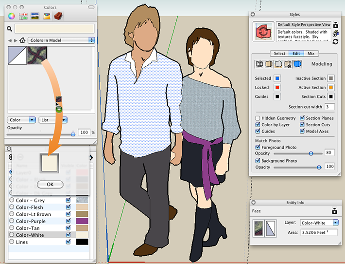Expand the Layer dropdown in Entity Info
This screenshot has width=345, height=264.
click(319, 223)
